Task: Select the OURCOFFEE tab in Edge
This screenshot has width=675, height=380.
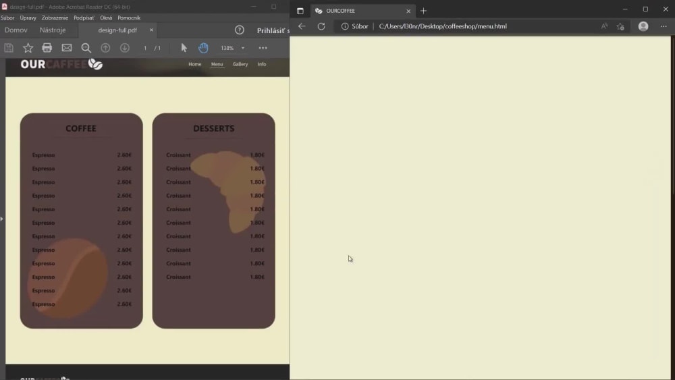Action: [x=363, y=11]
